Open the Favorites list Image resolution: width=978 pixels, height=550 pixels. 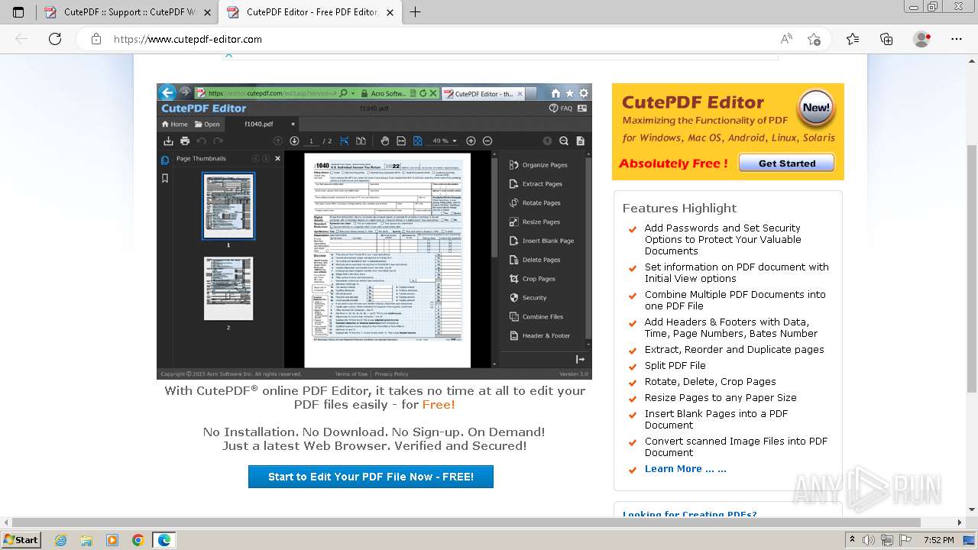(x=853, y=39)
